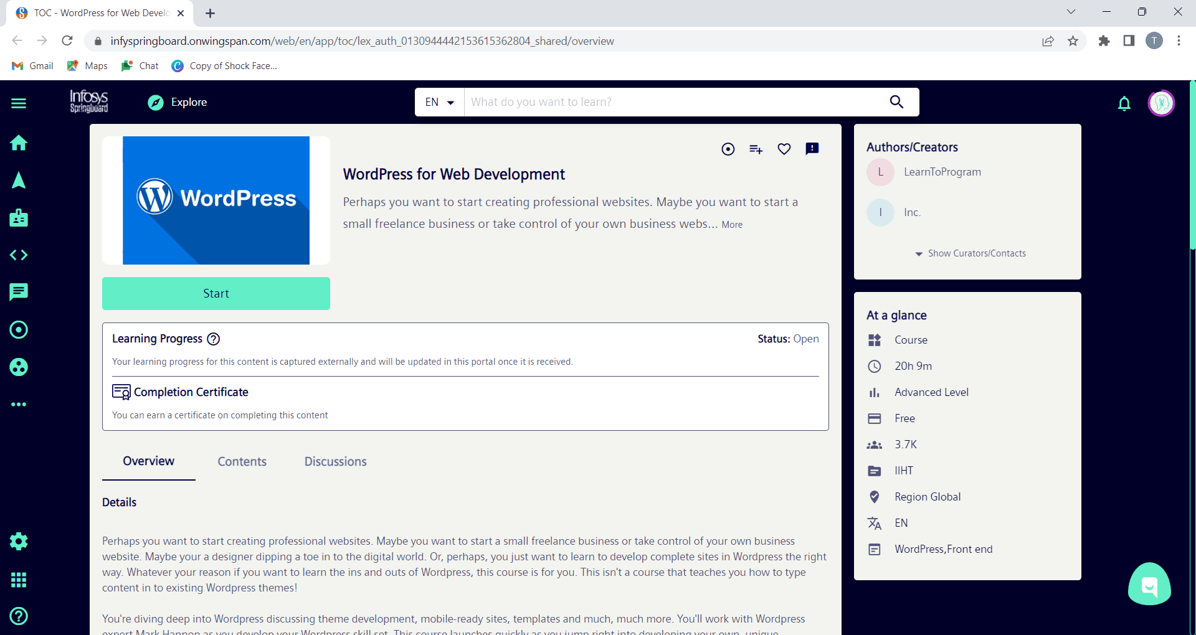Open Maps bookmark

[87, 66]
